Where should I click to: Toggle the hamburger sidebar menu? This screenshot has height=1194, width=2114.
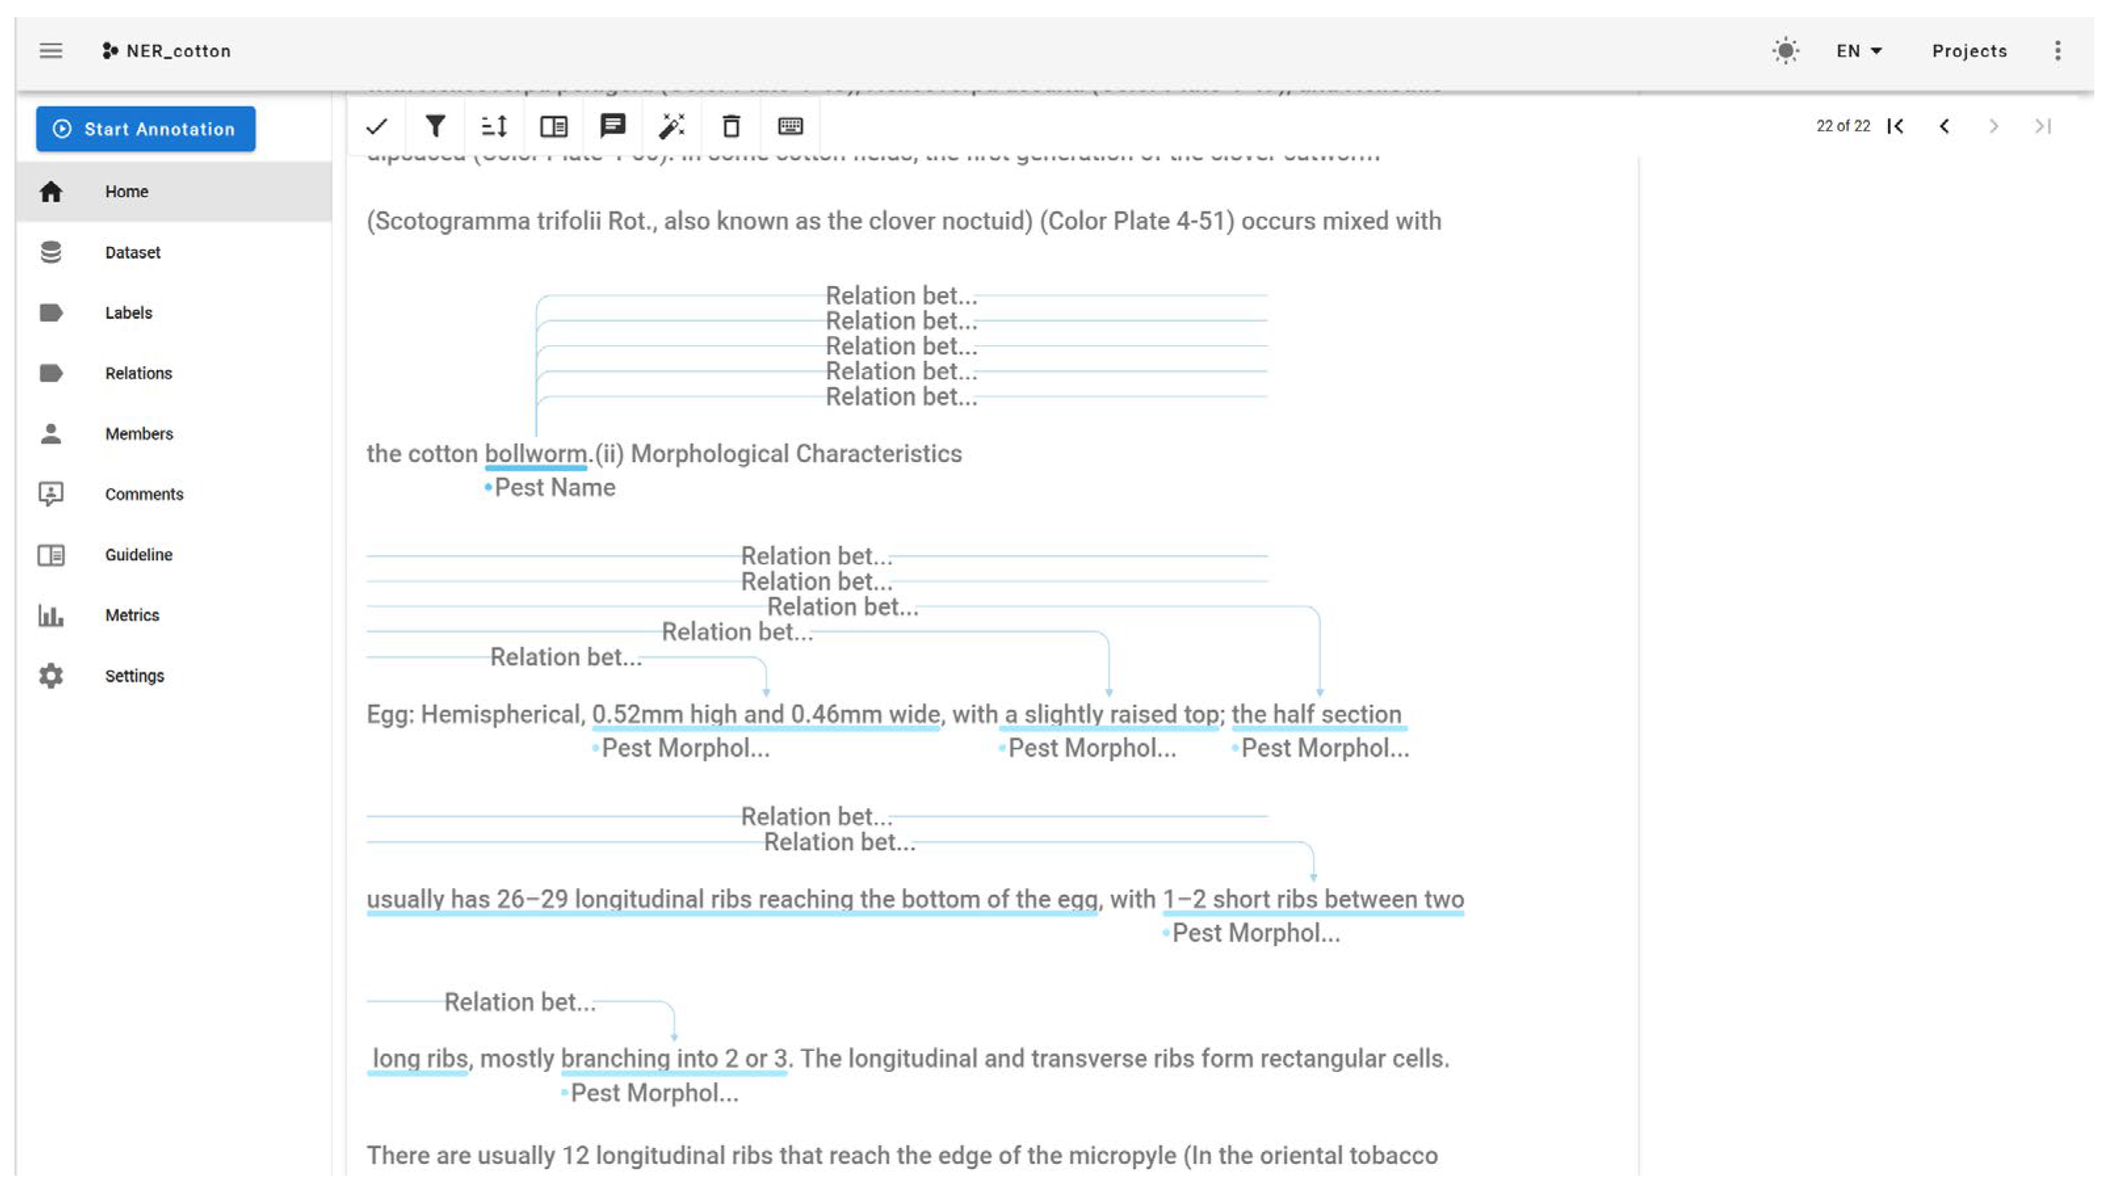tap(51, 51)
